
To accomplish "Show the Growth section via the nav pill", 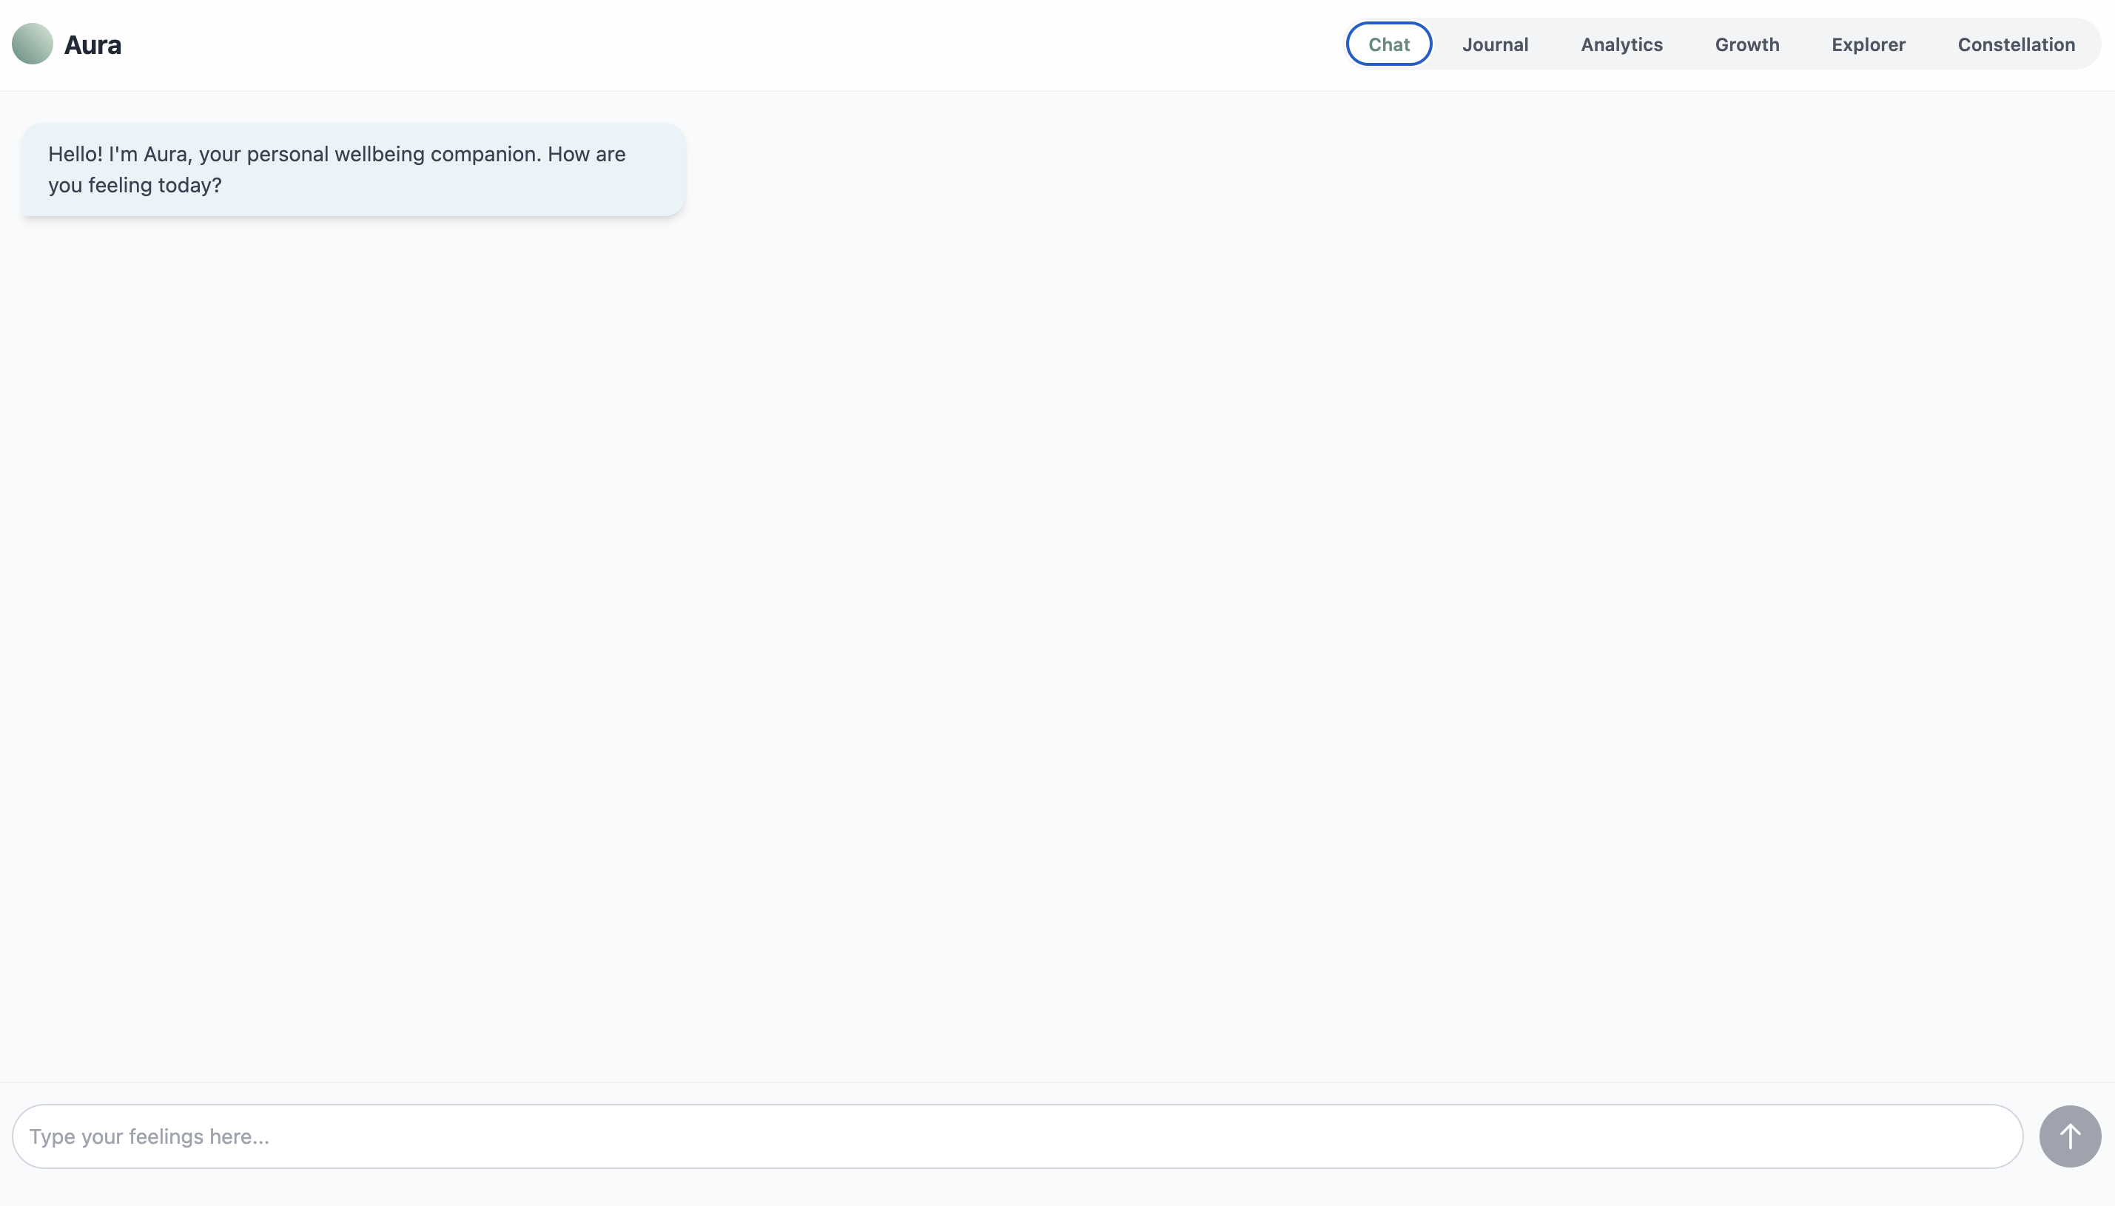I will click(1746, 44).
